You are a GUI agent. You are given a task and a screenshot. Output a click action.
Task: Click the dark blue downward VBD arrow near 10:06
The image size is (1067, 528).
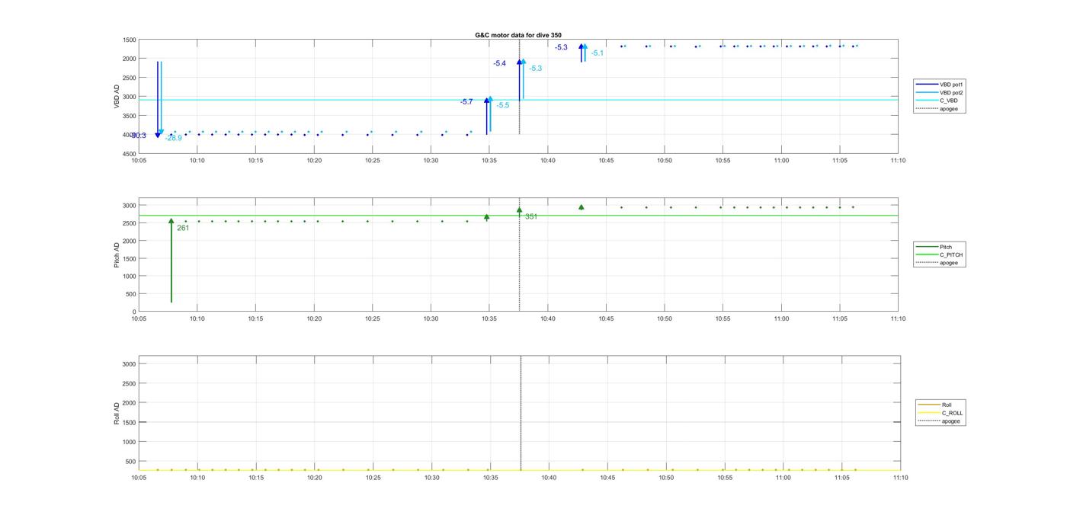pos(158,99)
